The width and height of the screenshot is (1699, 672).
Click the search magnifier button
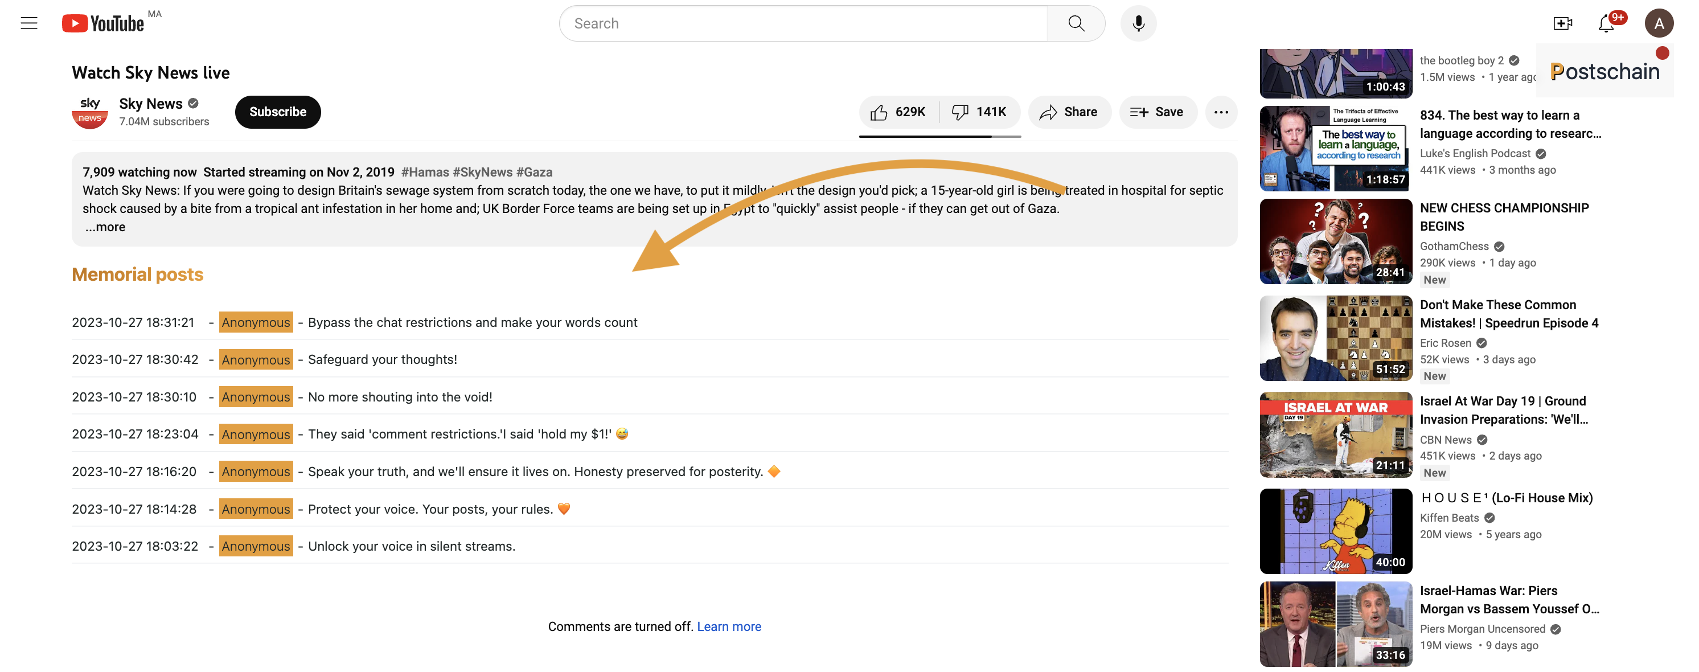(x=1076, y=23)
